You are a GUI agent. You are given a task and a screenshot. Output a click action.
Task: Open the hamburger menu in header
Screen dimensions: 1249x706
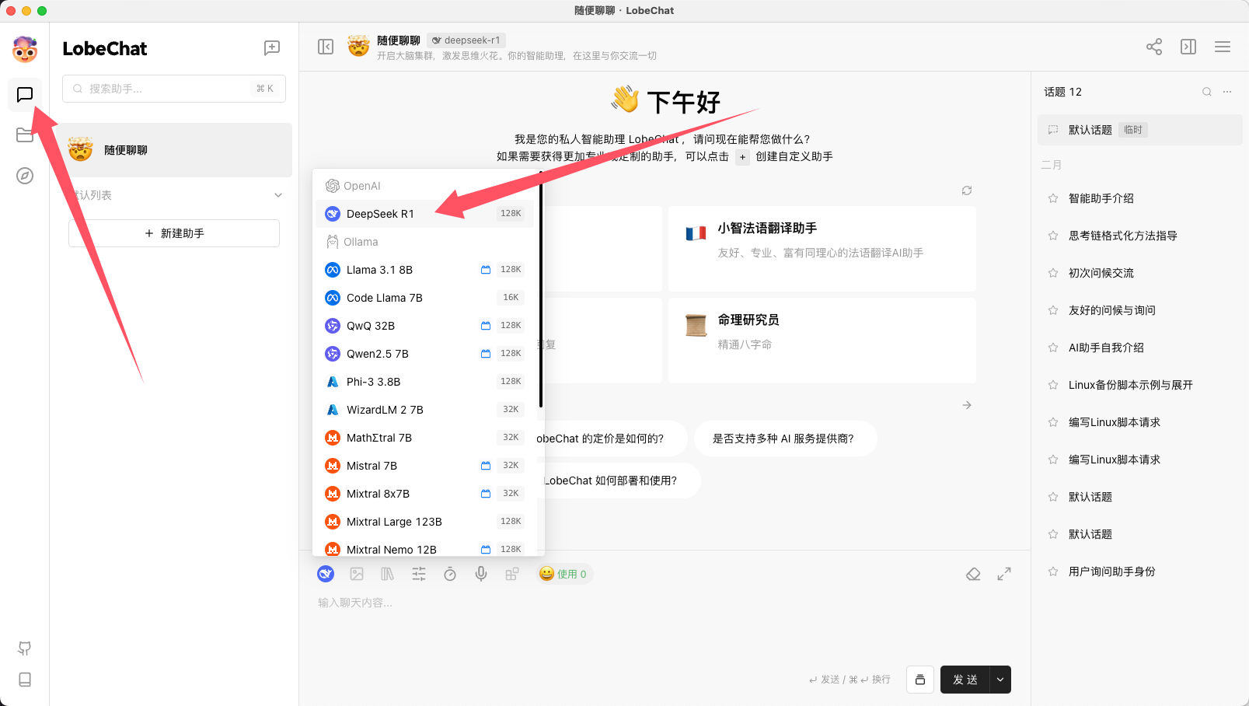tap(1223, 47)
